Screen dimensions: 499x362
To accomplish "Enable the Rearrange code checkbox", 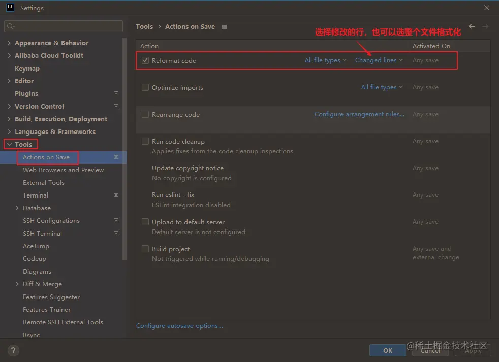I will (145, 114).
